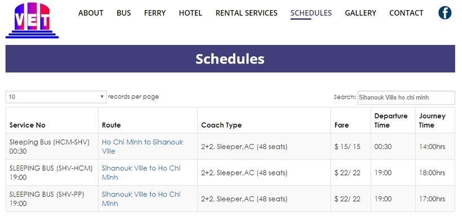Open the GALLERY page
This screenshot has height=216, width=462.
[361, 13]
